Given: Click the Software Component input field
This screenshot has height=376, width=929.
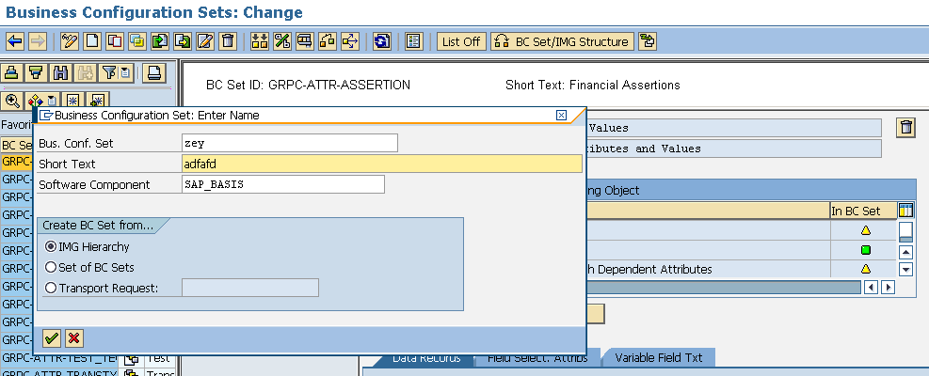Looking at the screenshot, I should (x=283, y=184).
